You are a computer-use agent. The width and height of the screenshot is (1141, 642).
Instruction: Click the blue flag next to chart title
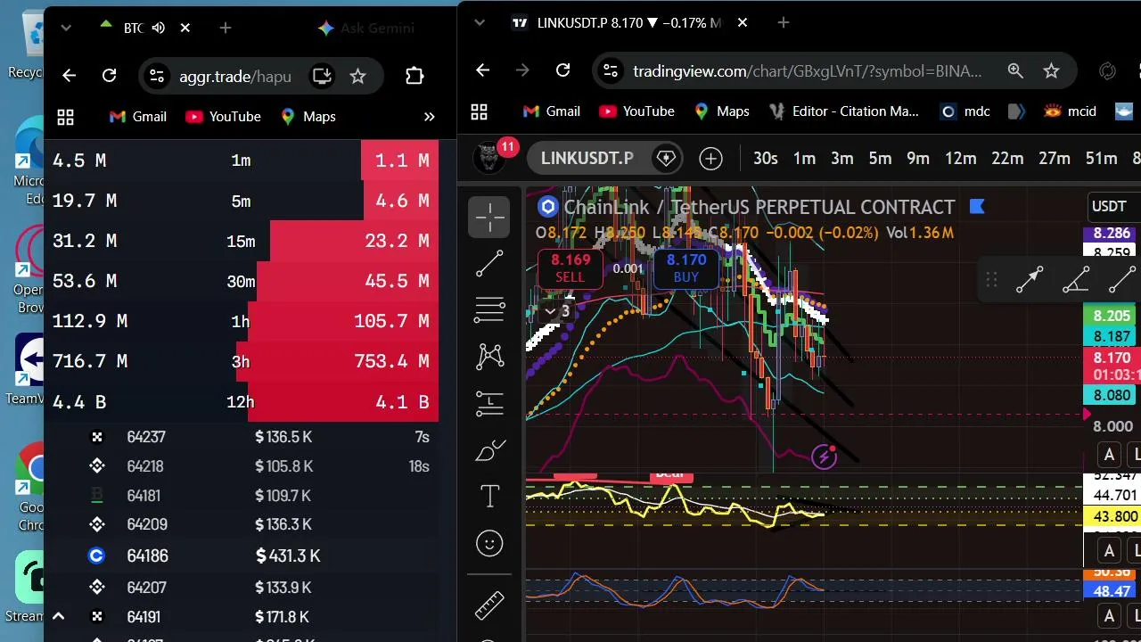pyautogui.click(x=976, y=207)
